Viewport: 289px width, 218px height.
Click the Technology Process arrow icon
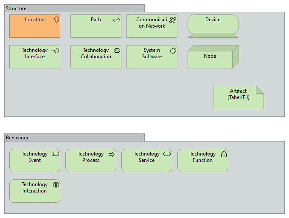coord(112,154)
